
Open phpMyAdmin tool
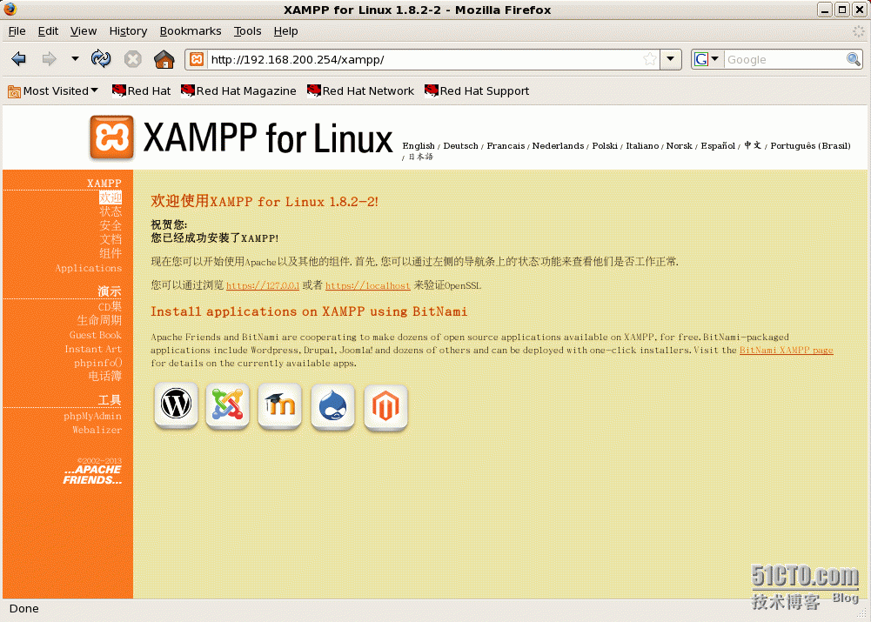(92, 416)
